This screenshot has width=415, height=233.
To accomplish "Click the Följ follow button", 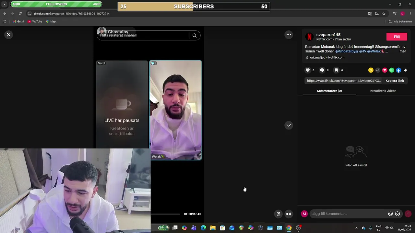I will [x=397, y=37].
